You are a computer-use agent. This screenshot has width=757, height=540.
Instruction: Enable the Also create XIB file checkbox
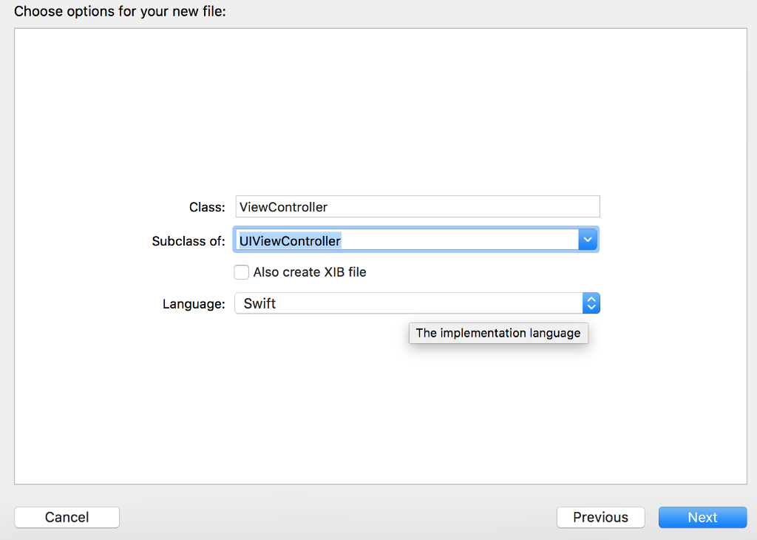point(241,272)
